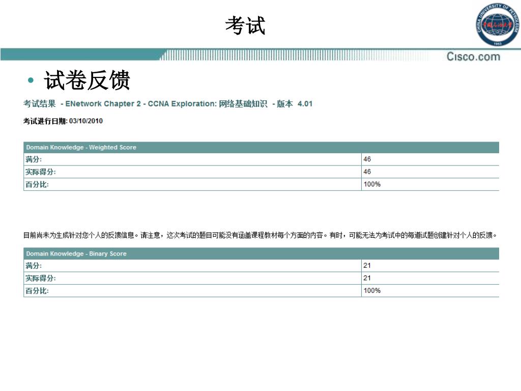Image resolution: width=521 pixels, height=391 pixels.
Task: Click 实际得分 label in Binary Score table
Action: point(41,278)
